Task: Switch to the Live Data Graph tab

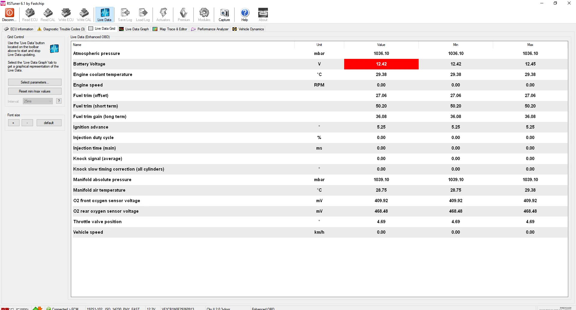Action: click(x=134, y=29)
